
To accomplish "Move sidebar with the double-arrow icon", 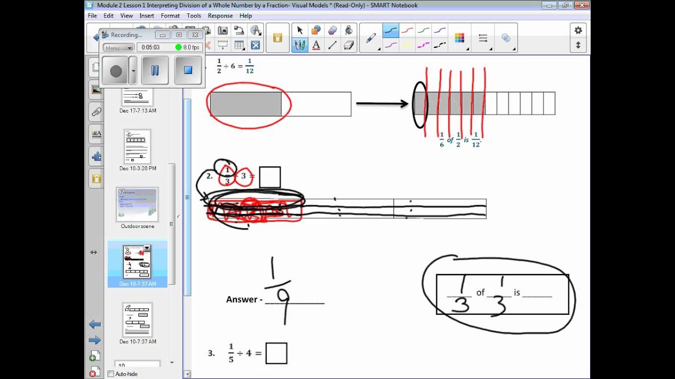I will [x=93, y=253].
